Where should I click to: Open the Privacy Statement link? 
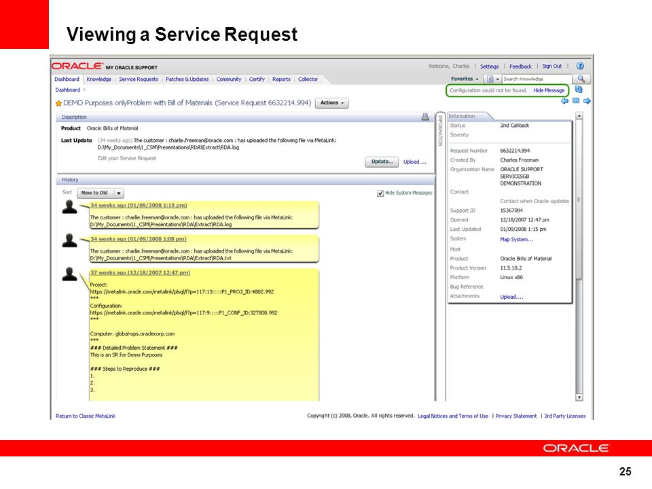click(x=516, y=416)
